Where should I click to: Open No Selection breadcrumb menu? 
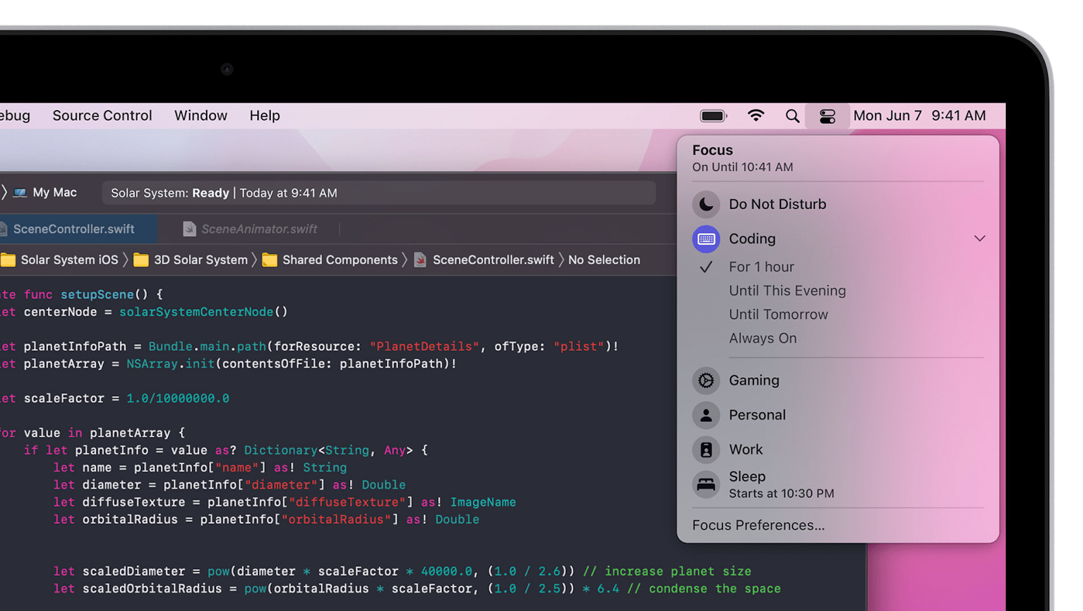click(x=604, y=260)
